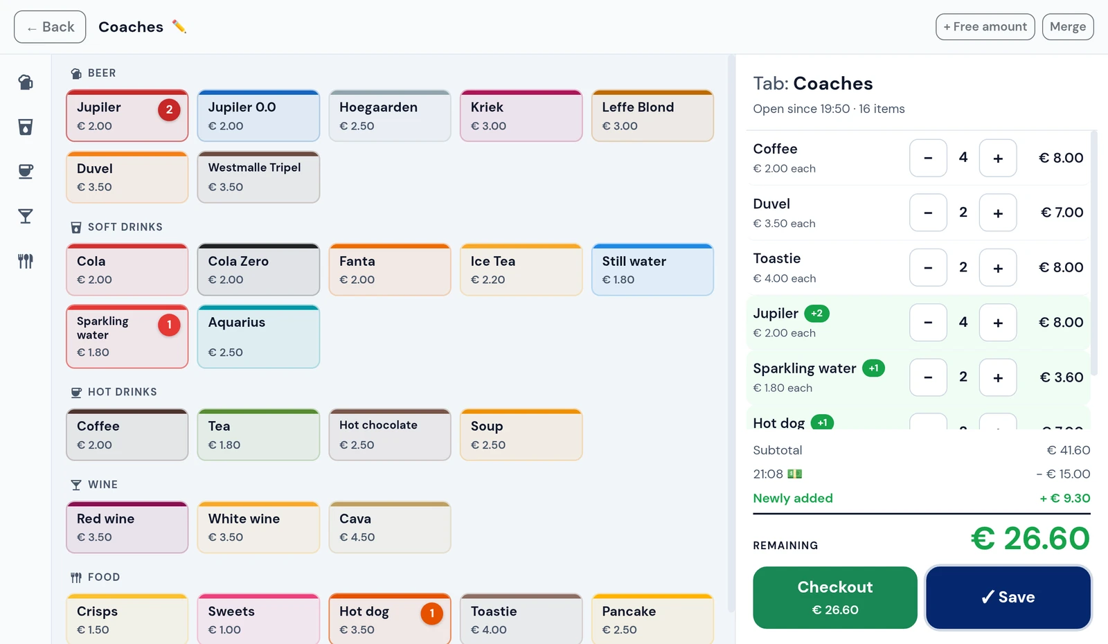Viewport: 1108px width, 644px height.
Task: Add Still water to tab
Action: pos(652,269)
